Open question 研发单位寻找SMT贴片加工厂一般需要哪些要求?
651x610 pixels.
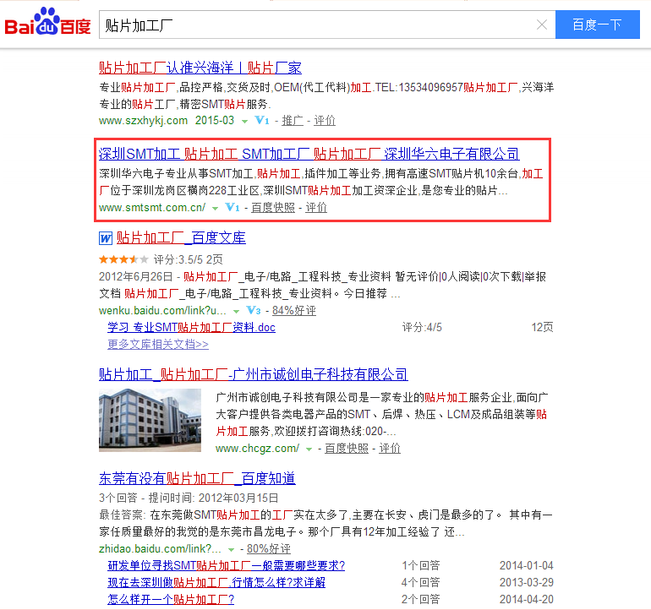pyautogui.click(x=227, y=565)
